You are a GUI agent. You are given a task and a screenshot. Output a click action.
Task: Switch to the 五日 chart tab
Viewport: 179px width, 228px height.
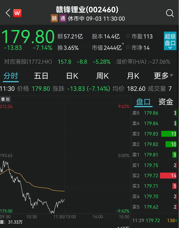click(x=41, y=76)
